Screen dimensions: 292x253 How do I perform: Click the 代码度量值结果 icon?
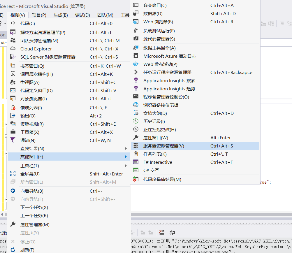(x=136, y=179)
